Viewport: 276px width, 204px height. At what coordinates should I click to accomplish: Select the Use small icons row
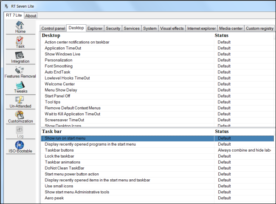click(158, 186)
